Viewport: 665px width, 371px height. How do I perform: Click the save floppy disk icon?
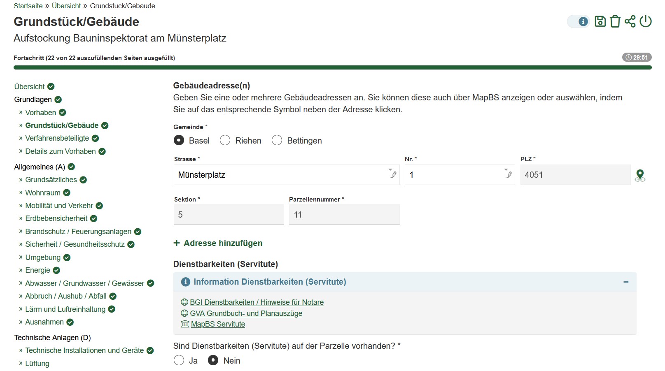pyautogui.click(x=600, y=21)
